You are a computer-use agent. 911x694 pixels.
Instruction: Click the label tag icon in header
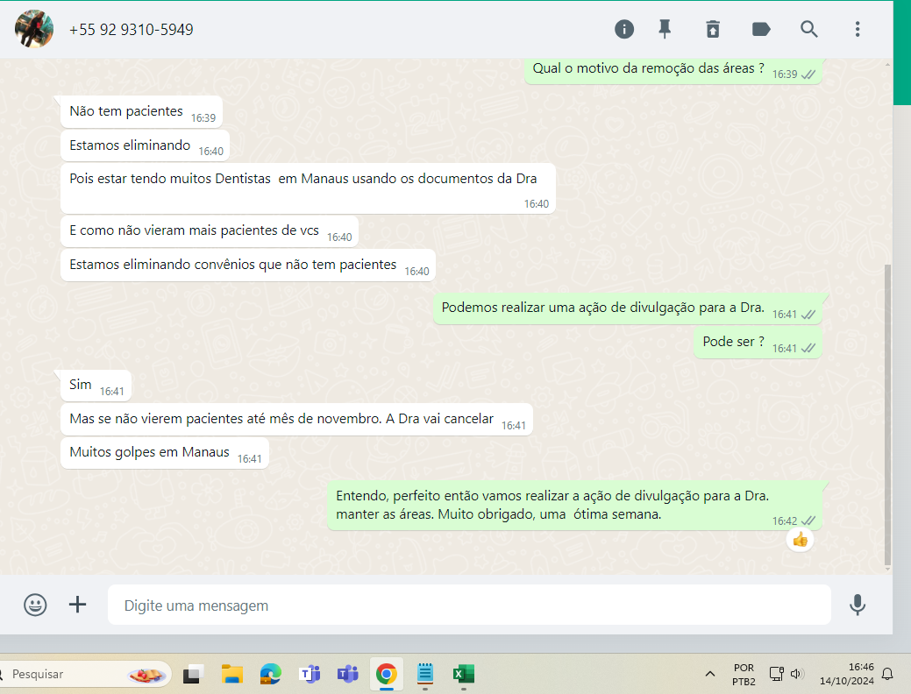pos(761,29)
